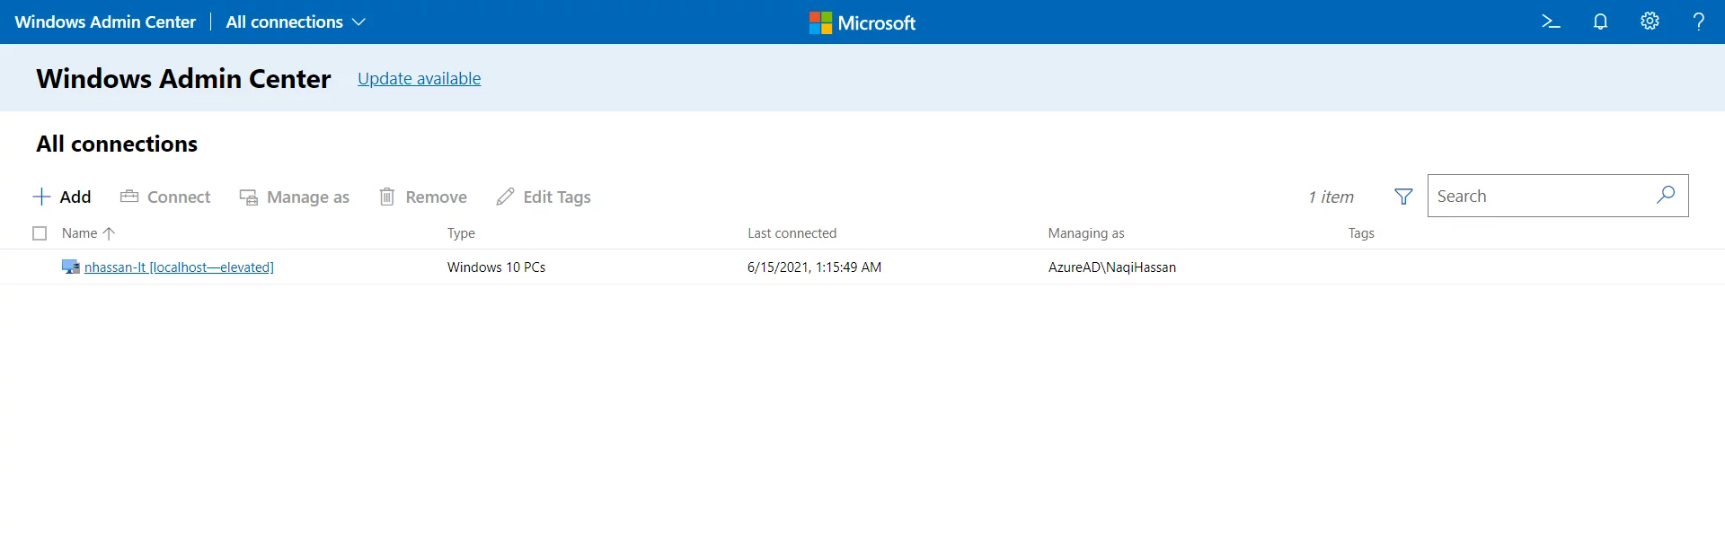Click the Name sort arrow
Viewport: 1725px width, 534px height.
[x=109, y=233]
